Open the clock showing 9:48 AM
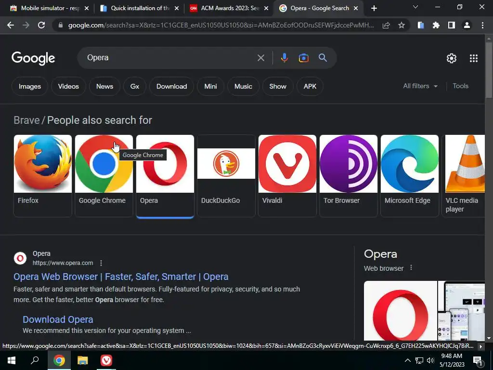 (x=452, y=360)
